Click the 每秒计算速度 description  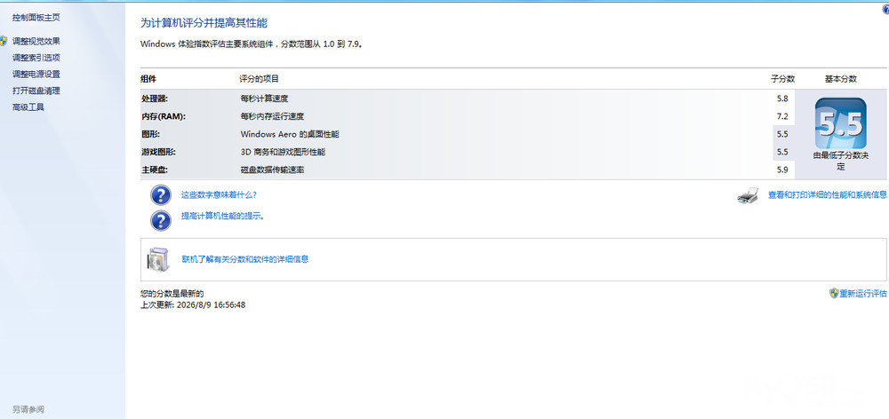(x=264, y=99)
